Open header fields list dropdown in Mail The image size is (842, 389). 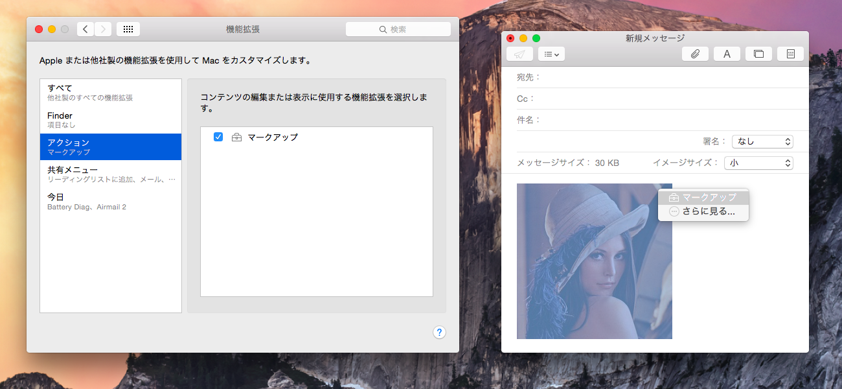click(x=551, y=54)
